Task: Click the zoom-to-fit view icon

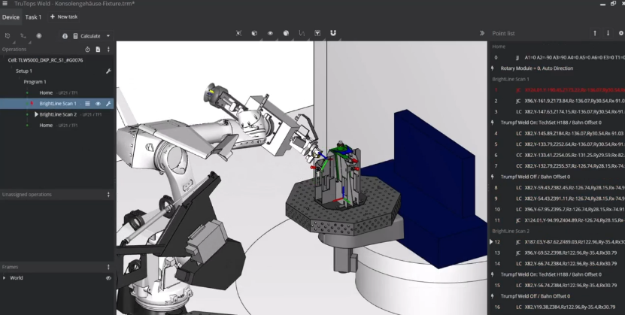Action: point(238,33)
